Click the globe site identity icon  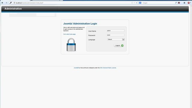(14, 3)
